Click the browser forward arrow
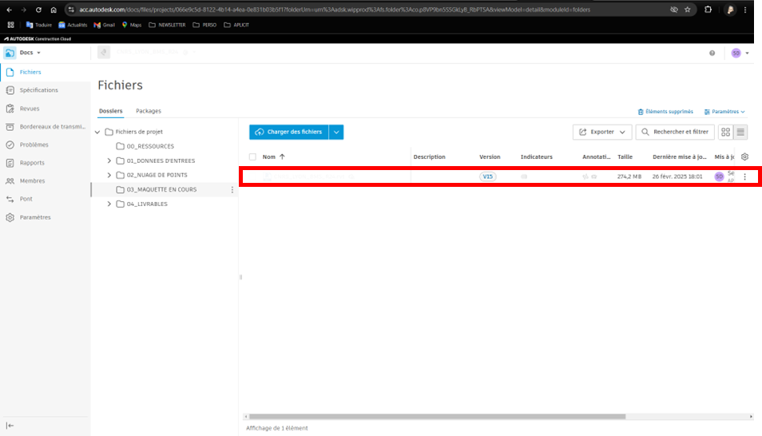 pos(23,10)
